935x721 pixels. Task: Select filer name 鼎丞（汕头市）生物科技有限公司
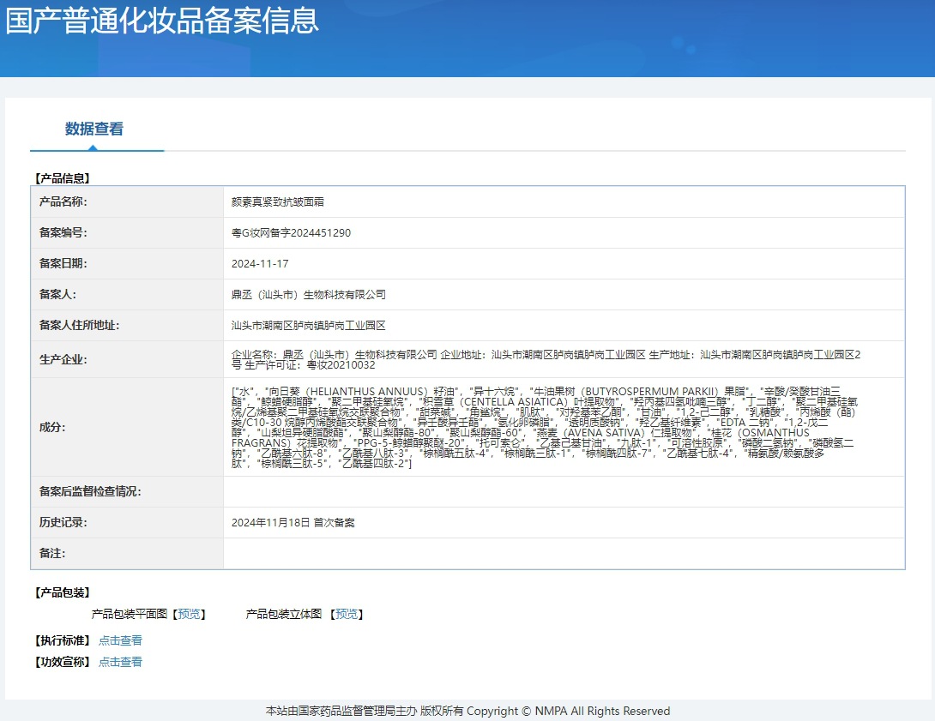coord(308,295)
